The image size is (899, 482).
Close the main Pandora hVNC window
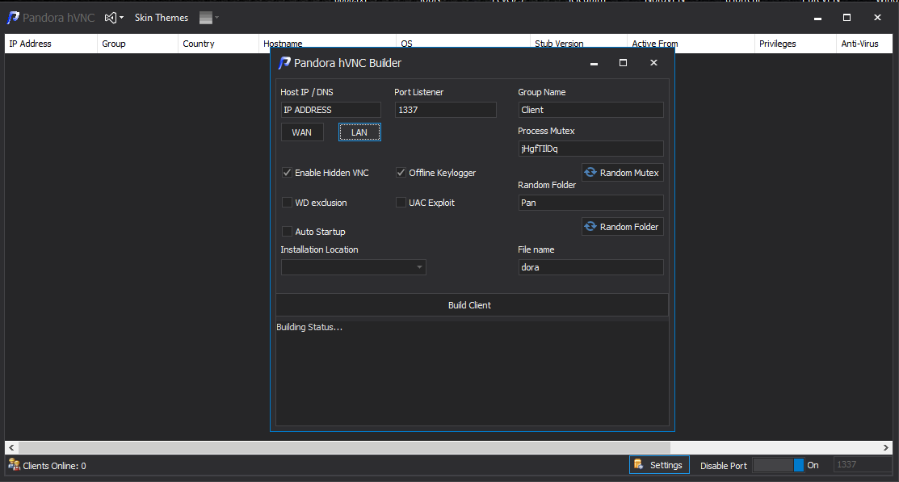[x=877, y=18]
